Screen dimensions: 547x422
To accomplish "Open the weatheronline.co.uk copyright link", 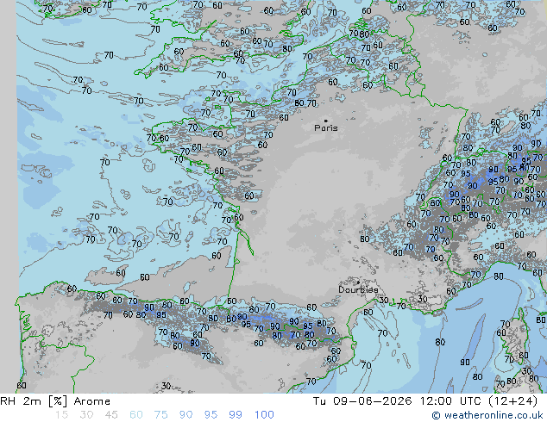I will [487, 415].
